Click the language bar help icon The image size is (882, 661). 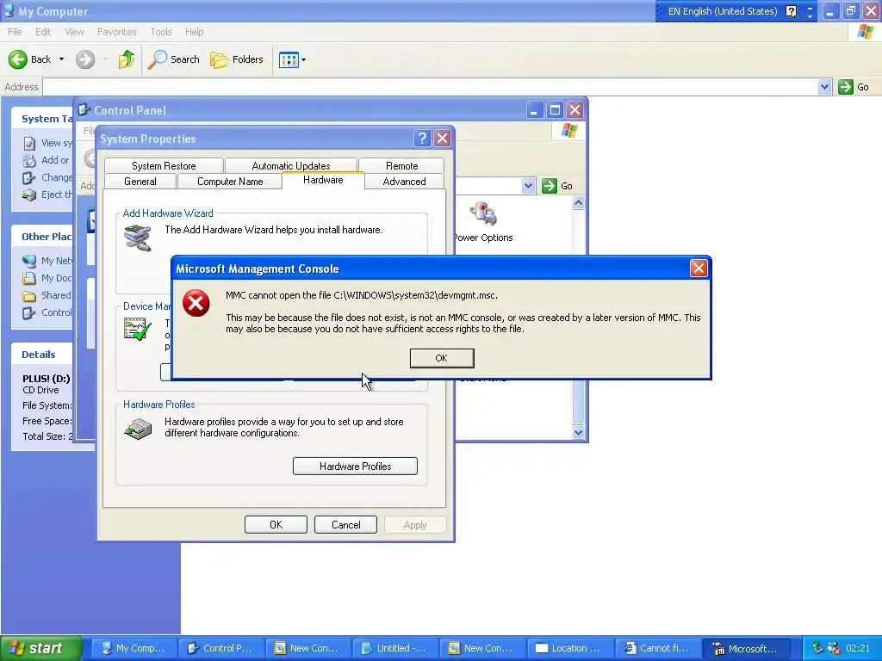pos(791,11)
